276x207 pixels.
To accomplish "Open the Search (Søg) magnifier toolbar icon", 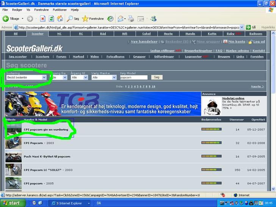I will click(70, 19).
